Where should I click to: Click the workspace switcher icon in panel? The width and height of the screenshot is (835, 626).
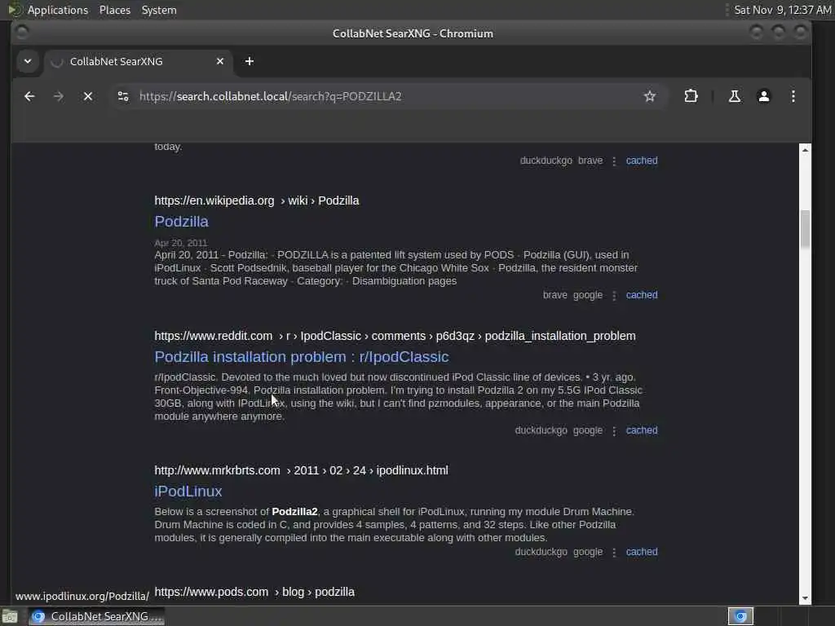[740, 616]
